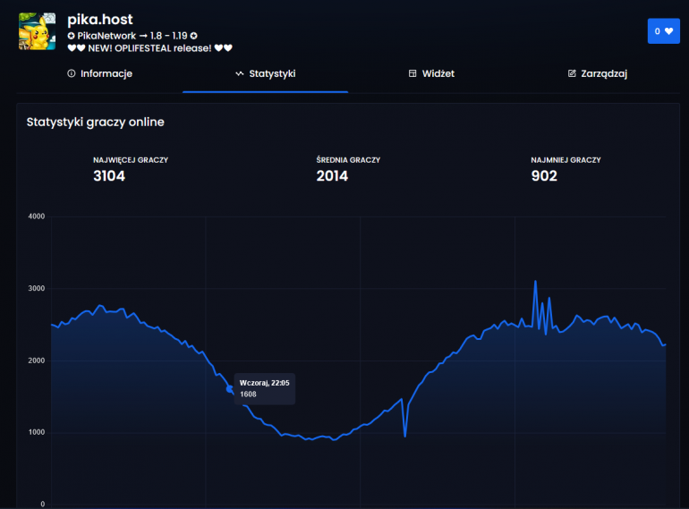Switch to the Widżet tab

[431, 73]
